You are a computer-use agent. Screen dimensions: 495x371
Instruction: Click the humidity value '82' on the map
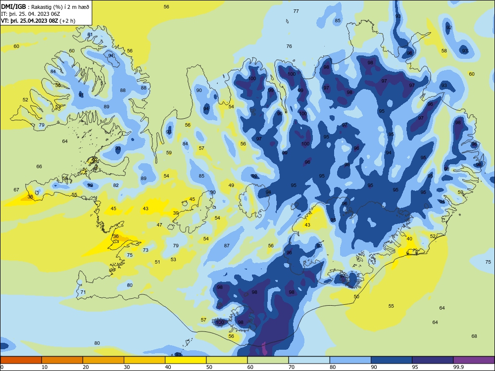tap(116, 185)
